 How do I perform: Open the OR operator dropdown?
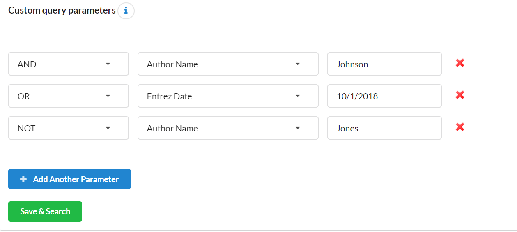click(68, 96)
